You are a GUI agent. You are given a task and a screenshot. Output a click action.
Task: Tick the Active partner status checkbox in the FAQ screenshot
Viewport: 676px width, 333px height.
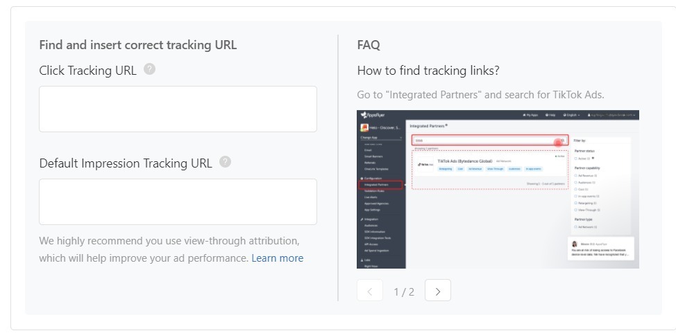576,159
